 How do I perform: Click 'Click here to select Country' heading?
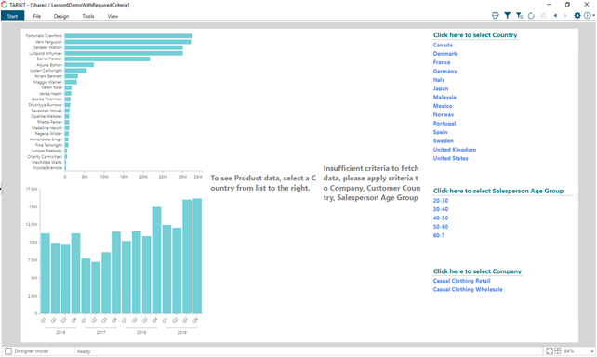[x=475, y=35]
